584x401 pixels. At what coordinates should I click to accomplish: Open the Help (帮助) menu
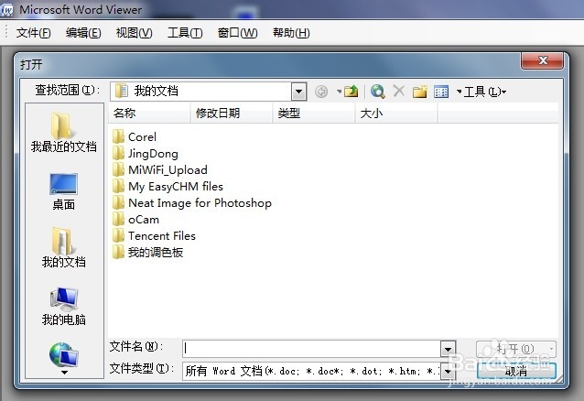(291, 33)
